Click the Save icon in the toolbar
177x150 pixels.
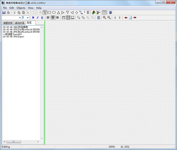click(4, 13)
